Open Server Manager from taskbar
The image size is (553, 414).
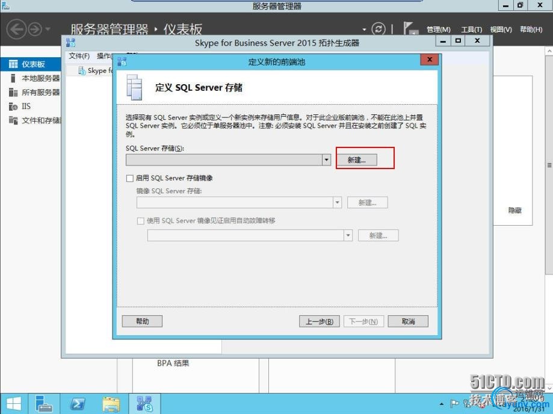coord(44,404)
